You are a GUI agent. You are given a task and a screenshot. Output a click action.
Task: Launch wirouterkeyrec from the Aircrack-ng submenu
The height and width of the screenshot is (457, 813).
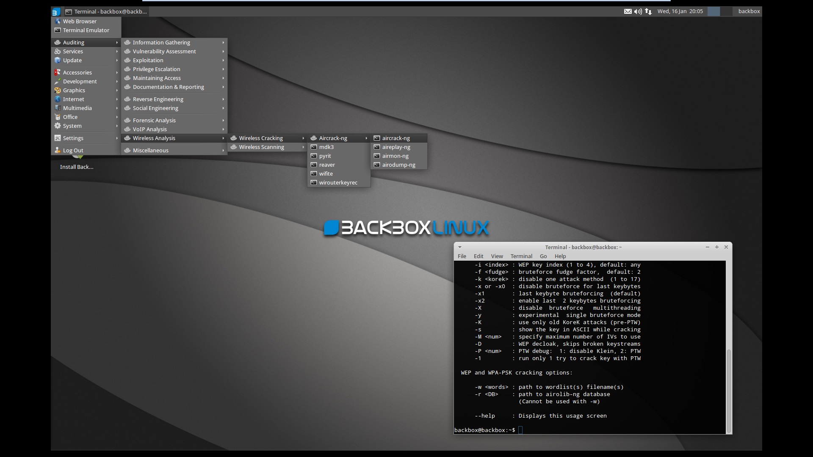click(338, 182)
